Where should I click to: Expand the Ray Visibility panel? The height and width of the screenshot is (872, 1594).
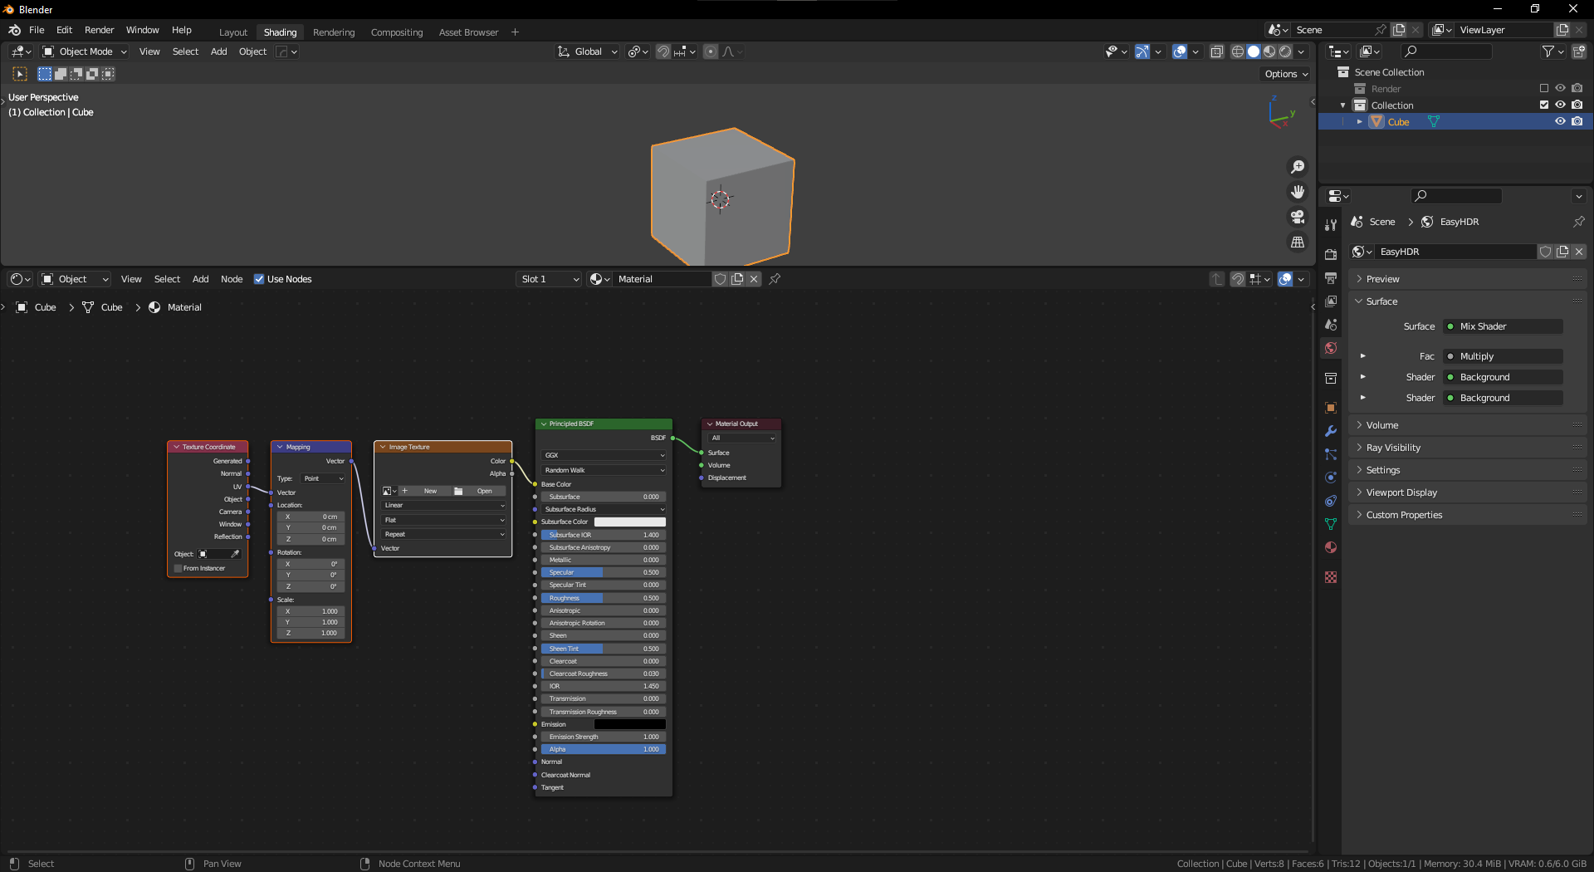[1393, 448]
